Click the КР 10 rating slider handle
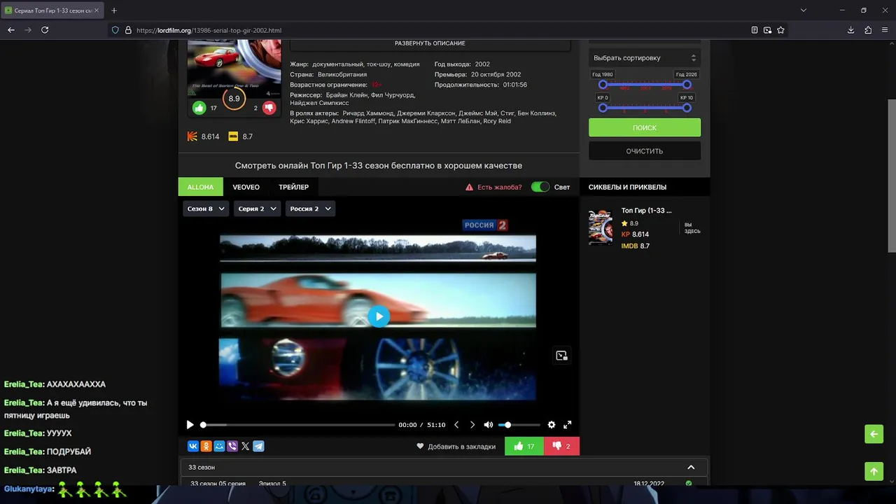Image resolution: width=896 pixels, height=504 pixels. tap(687, 108)
